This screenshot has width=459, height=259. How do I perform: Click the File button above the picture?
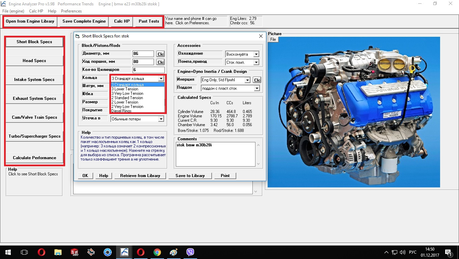tap(273, 39)
